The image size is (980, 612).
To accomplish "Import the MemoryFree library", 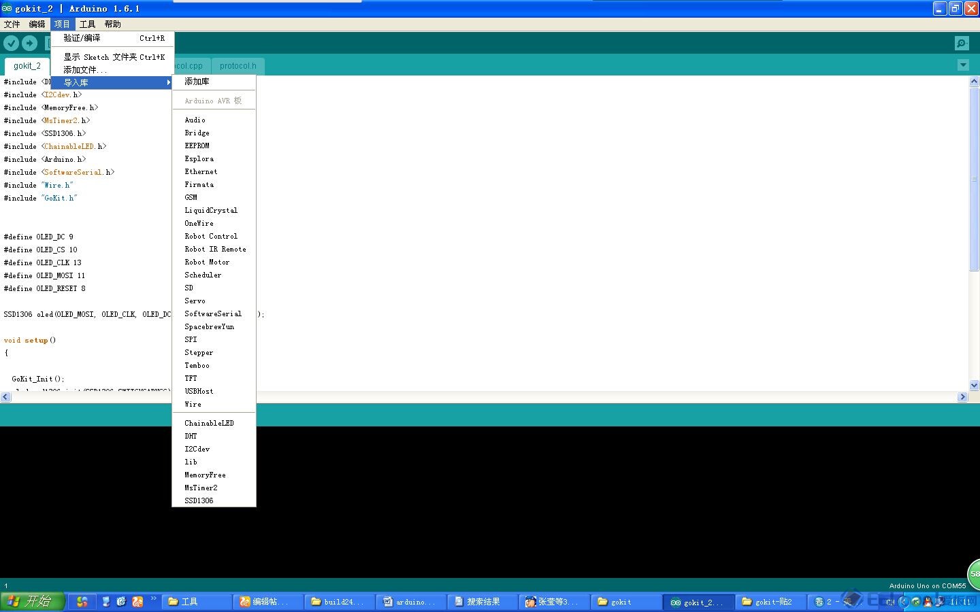I will (214, 475).
